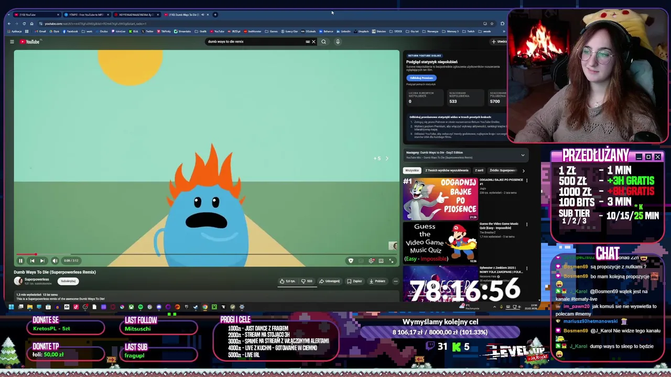
Task: Share the video via Udostępnij
Action: [x=329, y=281]
